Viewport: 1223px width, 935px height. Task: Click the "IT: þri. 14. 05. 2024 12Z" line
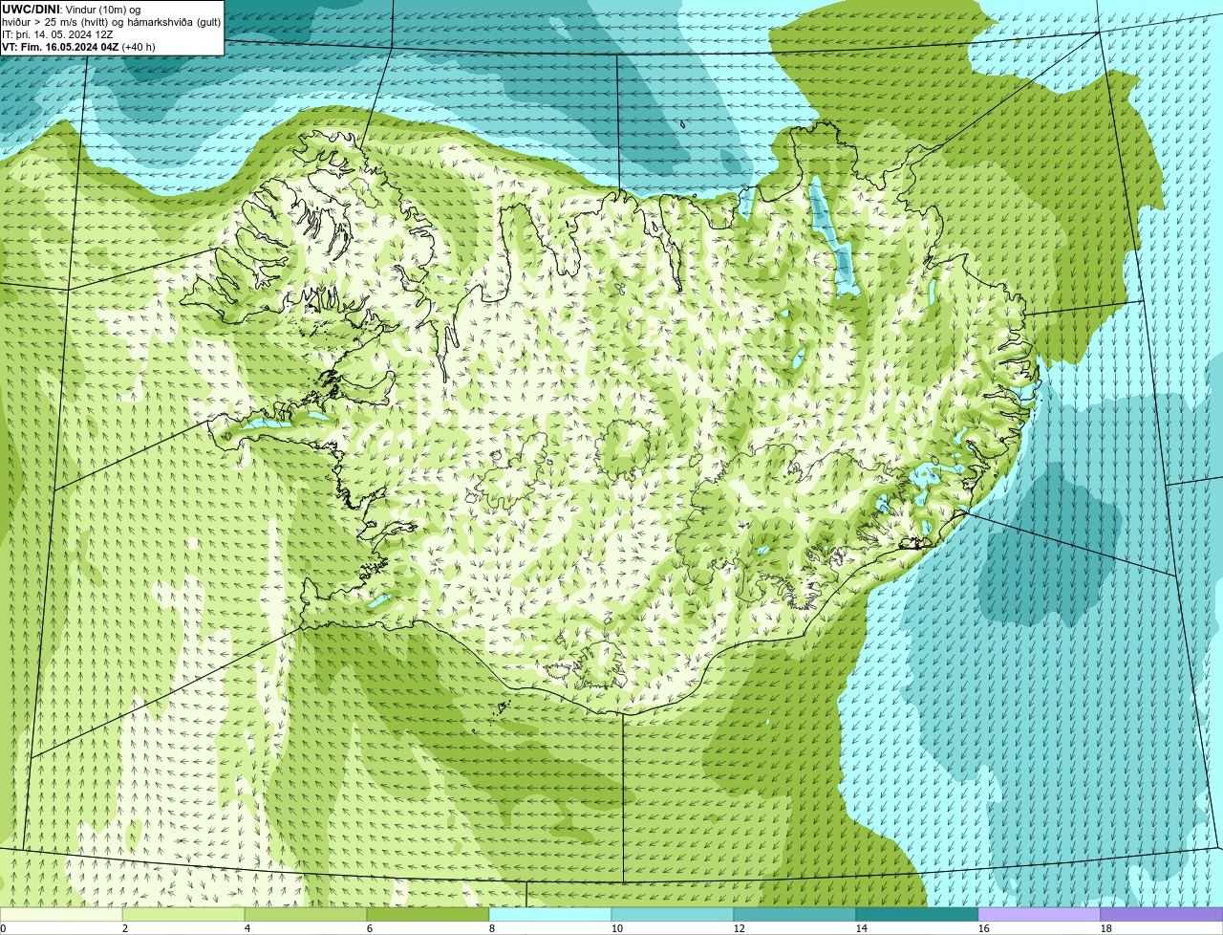[x=57, y=33]
